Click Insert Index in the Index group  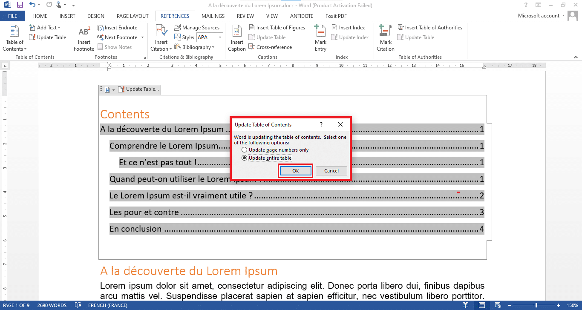coord(348,28)
